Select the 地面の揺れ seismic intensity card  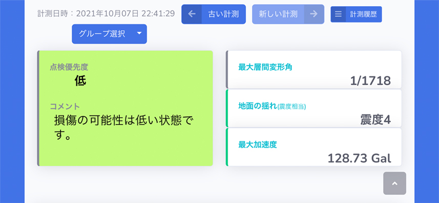click(313, 108)
